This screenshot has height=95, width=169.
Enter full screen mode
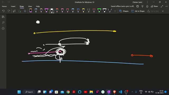(162, 6)
